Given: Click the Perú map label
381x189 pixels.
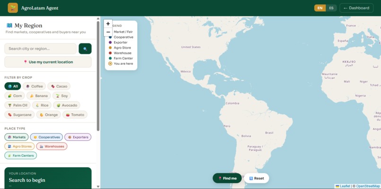Looking at the screenshot, I should pos(227,126).
